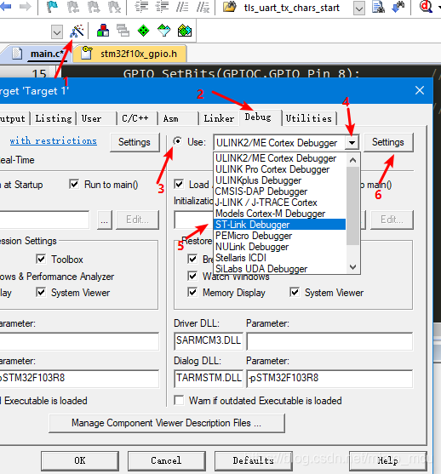Open the target selection dropdown arrow
This screenshot has width=441, height=474.
point(57,31)
